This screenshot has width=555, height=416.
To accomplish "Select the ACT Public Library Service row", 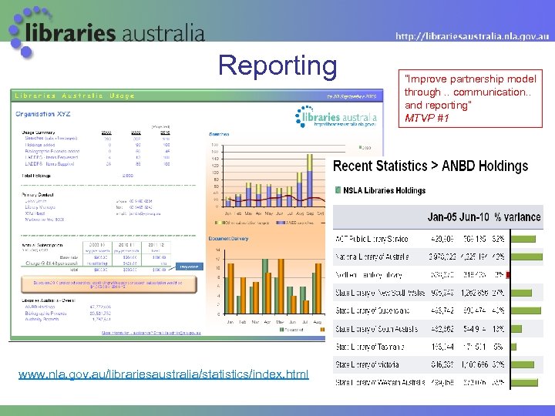I will click(x=438, y=239).
